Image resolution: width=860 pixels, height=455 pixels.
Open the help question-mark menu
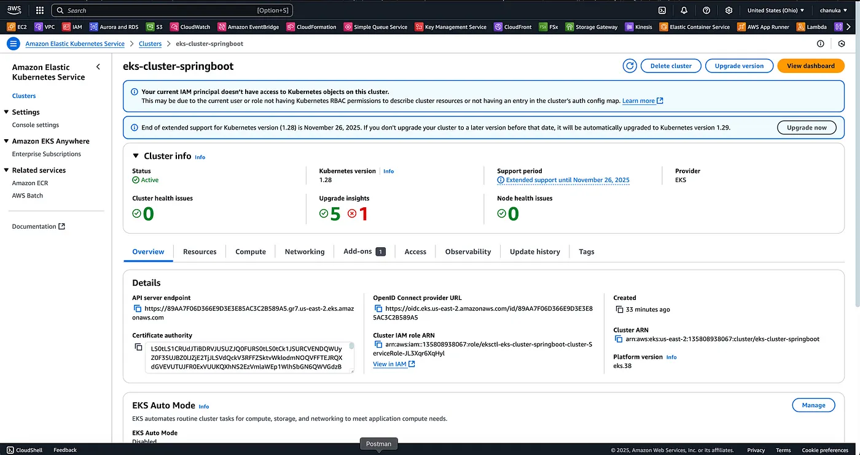tap(706, 10)
